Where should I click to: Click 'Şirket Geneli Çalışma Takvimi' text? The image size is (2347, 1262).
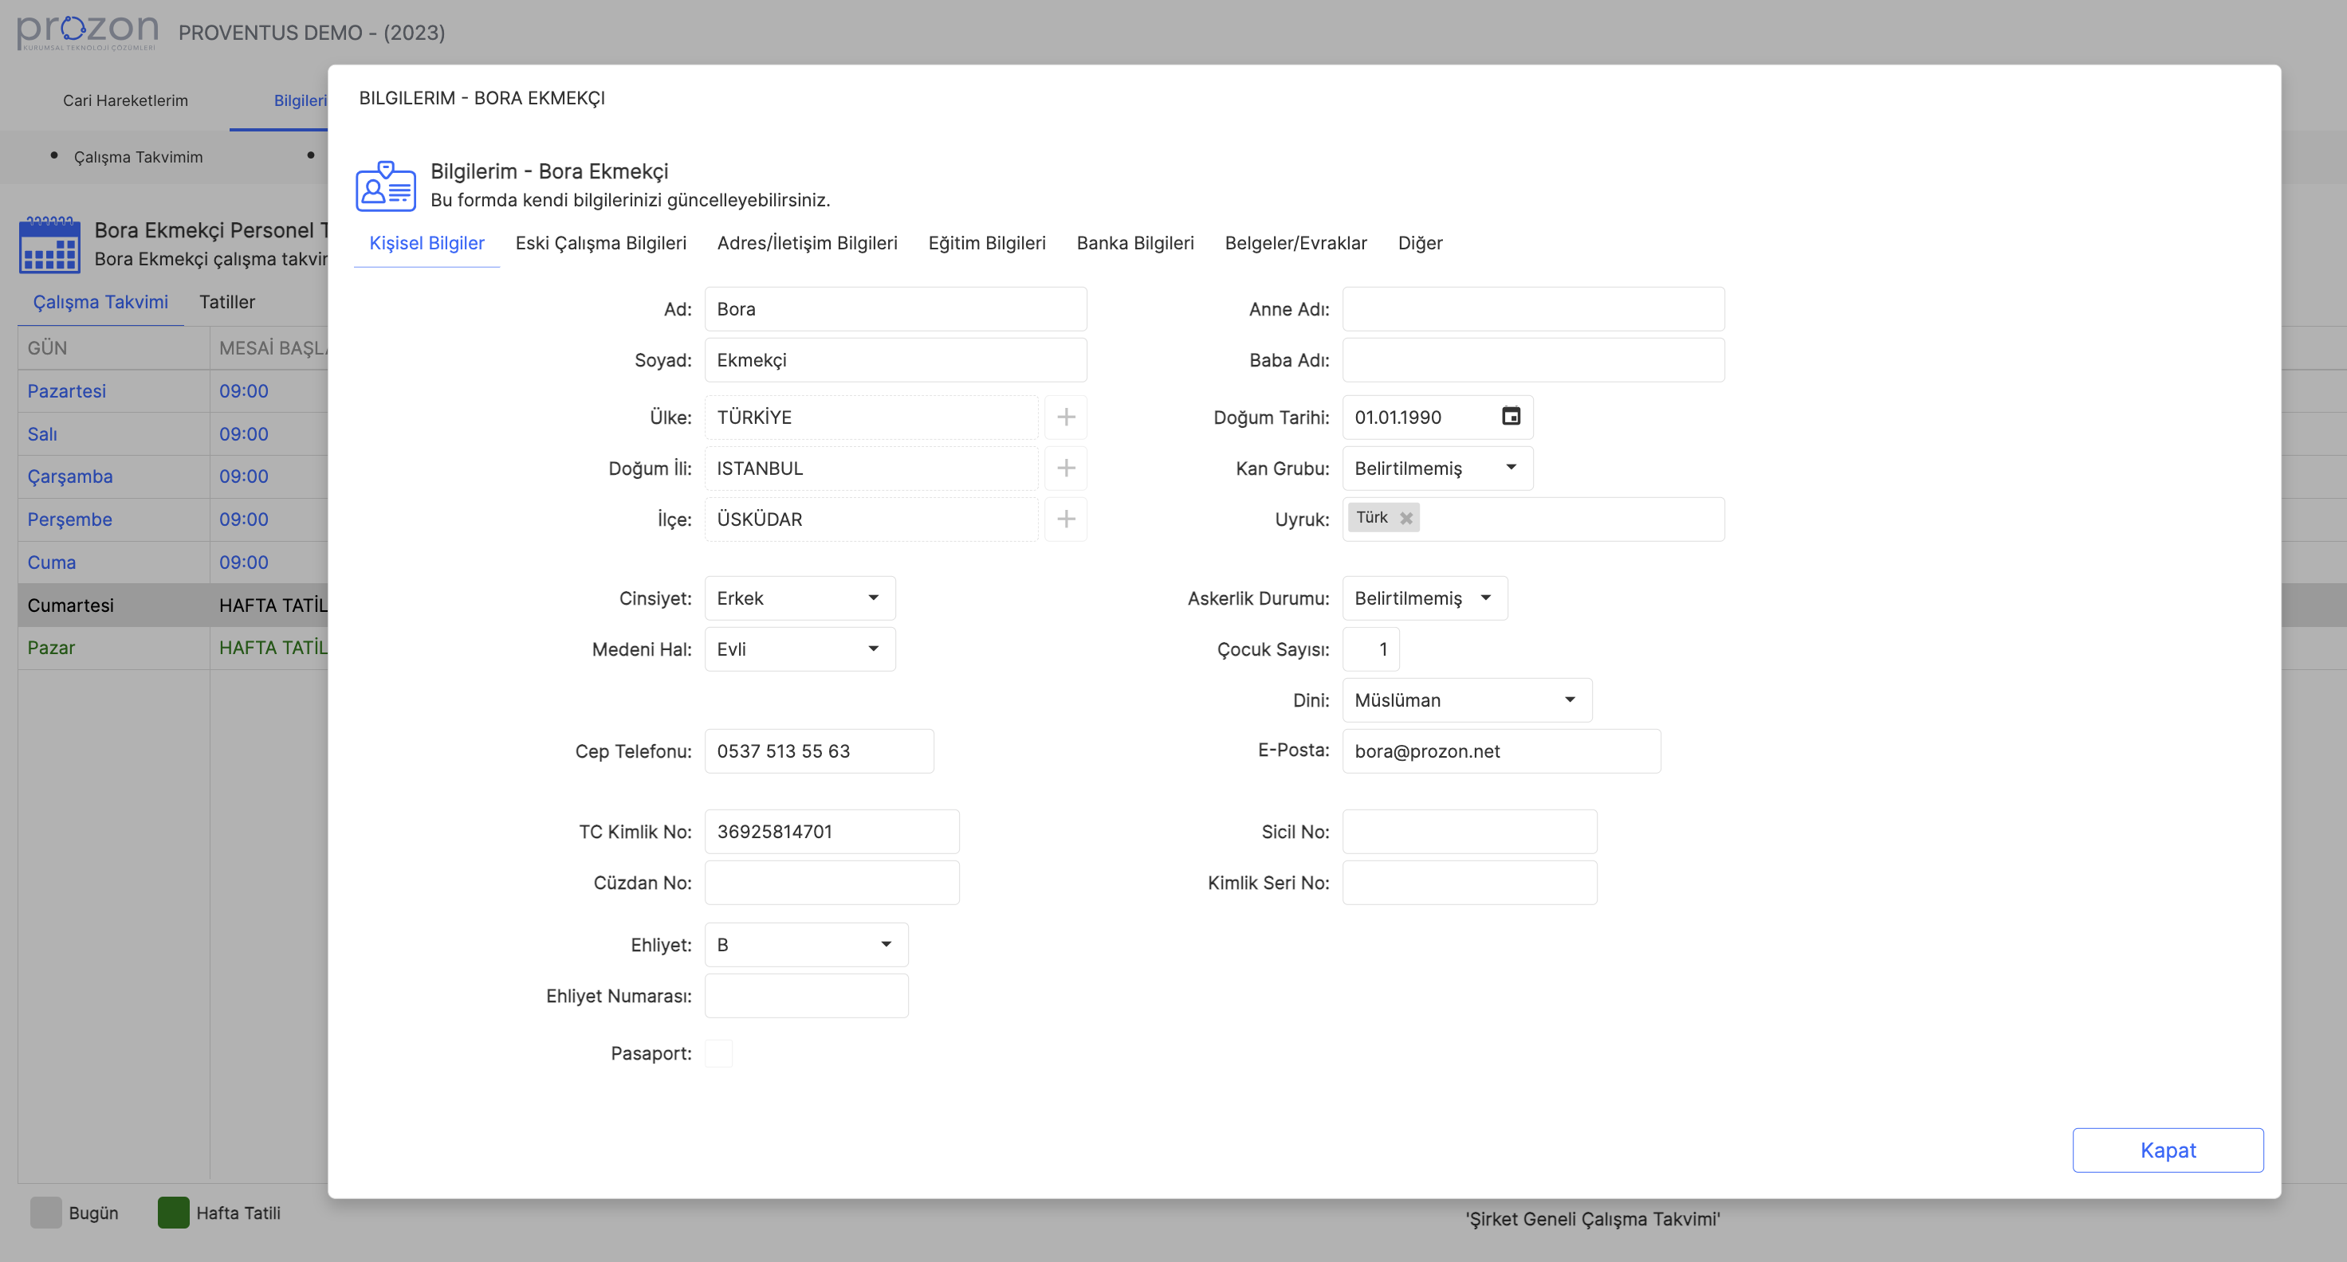(x=1592, y=1218)
